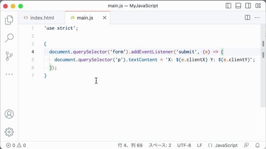Click the arrow => on line 4
The height and width of the screenshot is (149, 266).
click(215, 52)
